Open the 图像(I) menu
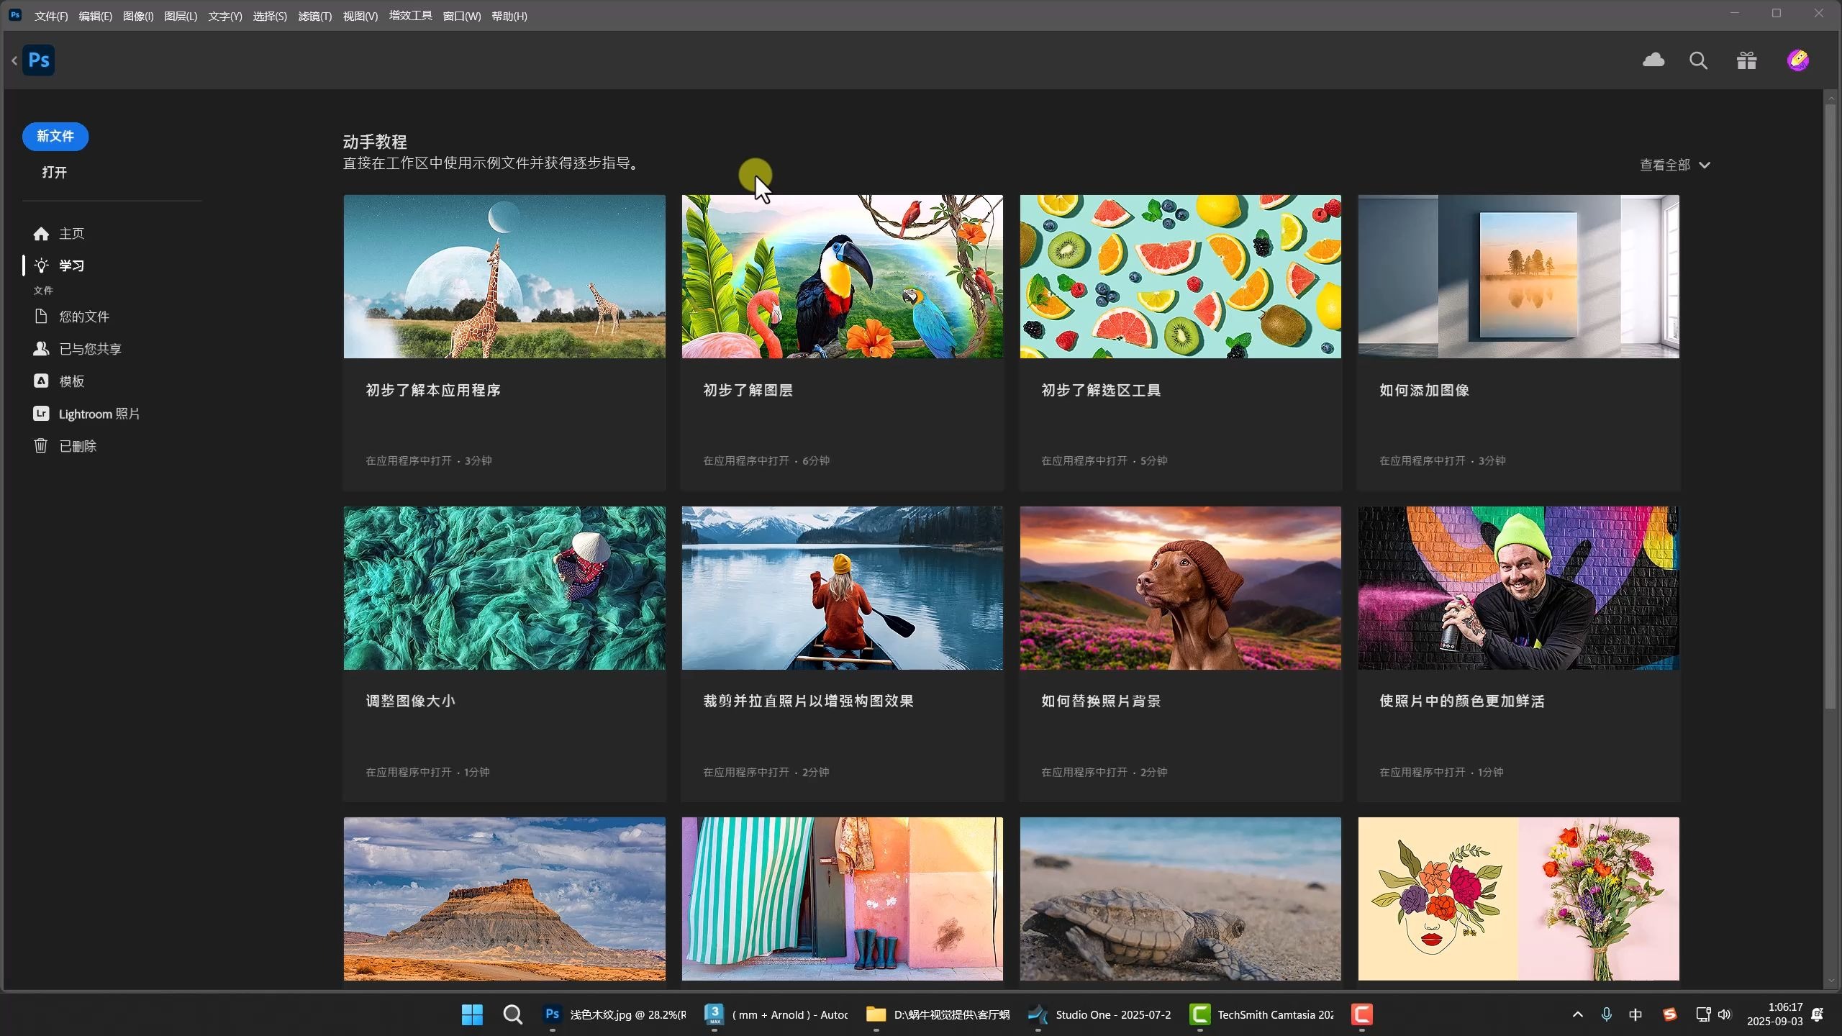The width and height of the screenshot is (1842, 1036). 138,16
